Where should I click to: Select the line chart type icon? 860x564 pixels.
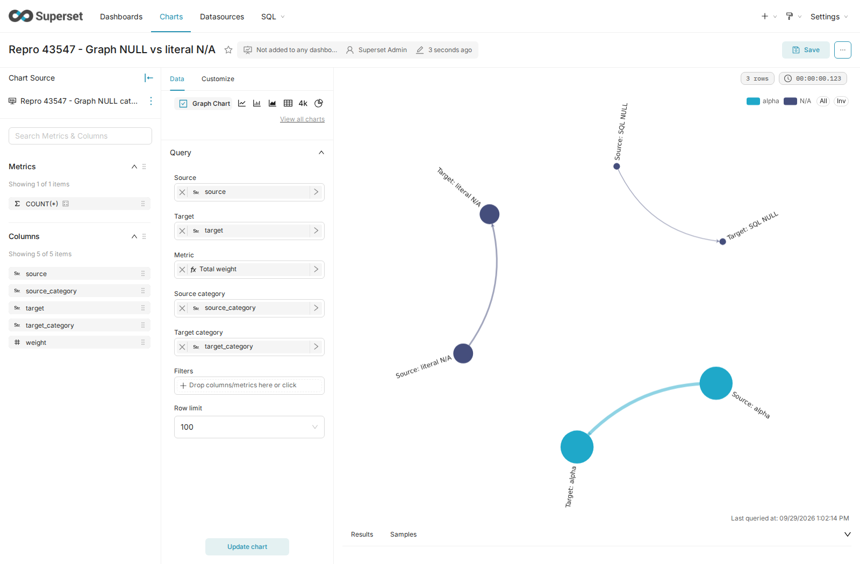pos(242,103)
